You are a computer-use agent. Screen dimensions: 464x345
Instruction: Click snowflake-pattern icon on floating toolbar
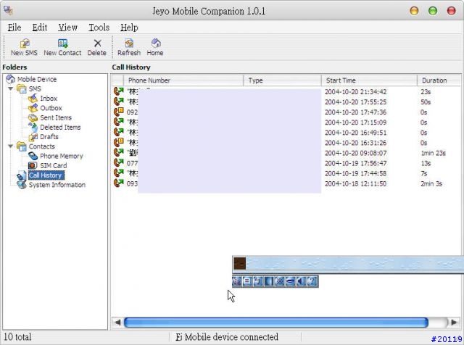pos(279,281)
